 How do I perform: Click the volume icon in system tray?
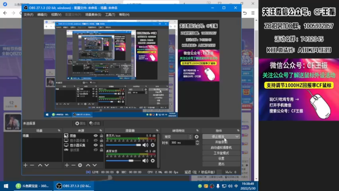230,186
